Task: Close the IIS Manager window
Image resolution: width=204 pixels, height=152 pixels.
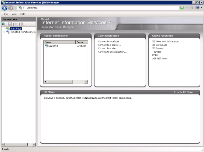Action: 201,2
